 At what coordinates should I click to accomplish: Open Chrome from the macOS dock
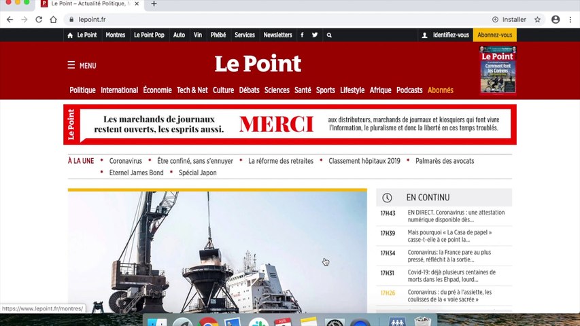pos(208,321)
